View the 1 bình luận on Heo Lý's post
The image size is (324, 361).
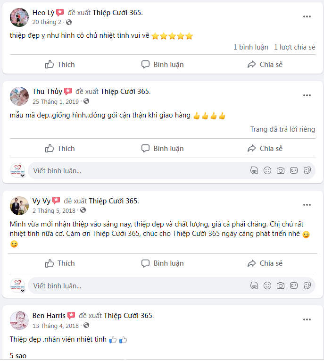point(251,47)
